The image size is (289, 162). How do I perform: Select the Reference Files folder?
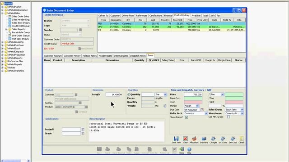coord(15,61)
